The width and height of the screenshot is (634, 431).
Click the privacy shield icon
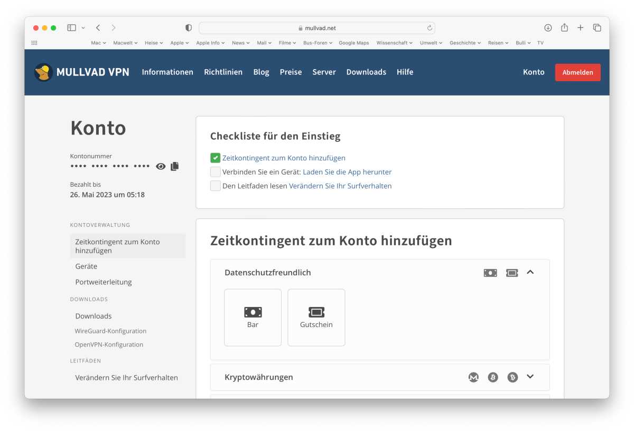pos(189,28)
